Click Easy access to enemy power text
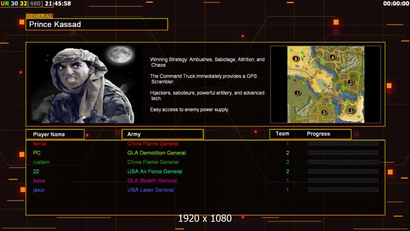This screenshot has width=410, height=231. point(190,110)
